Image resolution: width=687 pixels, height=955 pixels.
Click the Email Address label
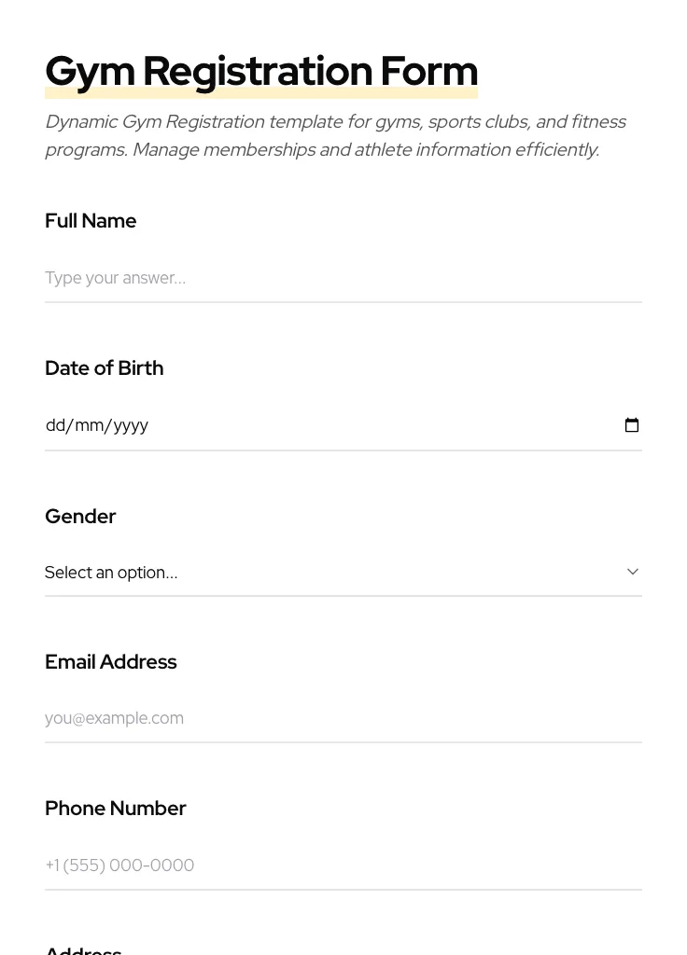(x=110, y=662)
